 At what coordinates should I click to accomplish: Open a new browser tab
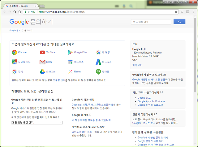pos(42,6)
